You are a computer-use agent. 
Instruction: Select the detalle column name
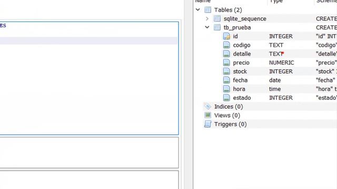[x=242, y=54]
